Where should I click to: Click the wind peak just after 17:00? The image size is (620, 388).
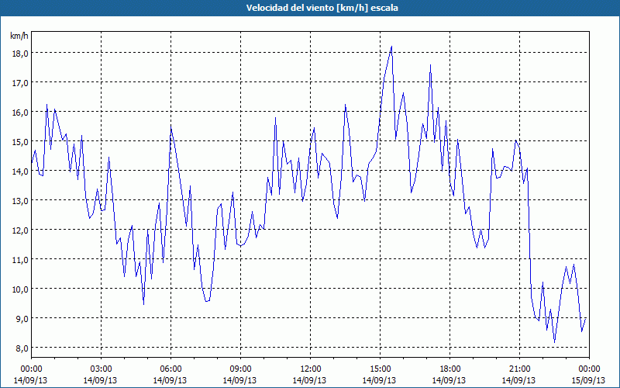pyautogui.click(x=430, y=65)
